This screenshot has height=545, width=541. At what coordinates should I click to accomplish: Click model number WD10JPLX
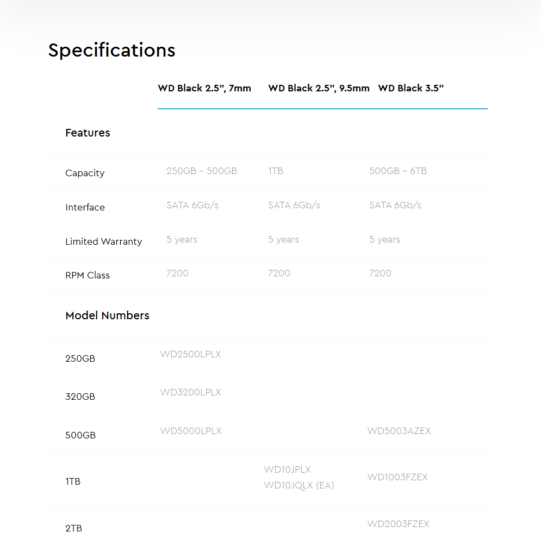pyautogui.click(x=287, y=469)
